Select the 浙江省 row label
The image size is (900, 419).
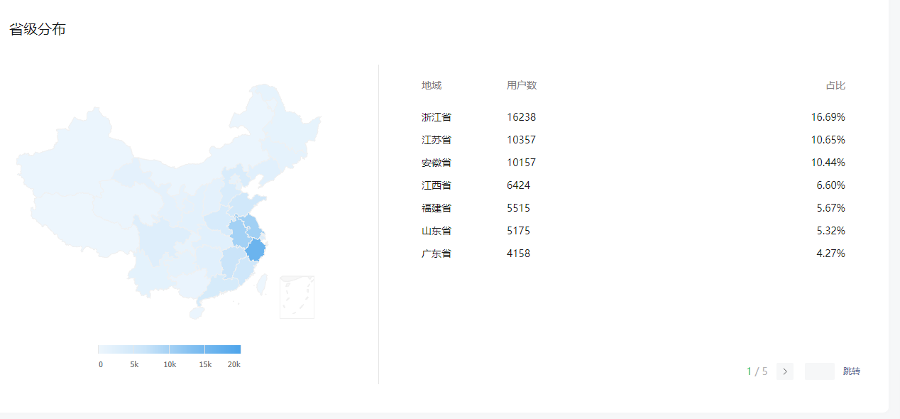[x=437, y=117]
